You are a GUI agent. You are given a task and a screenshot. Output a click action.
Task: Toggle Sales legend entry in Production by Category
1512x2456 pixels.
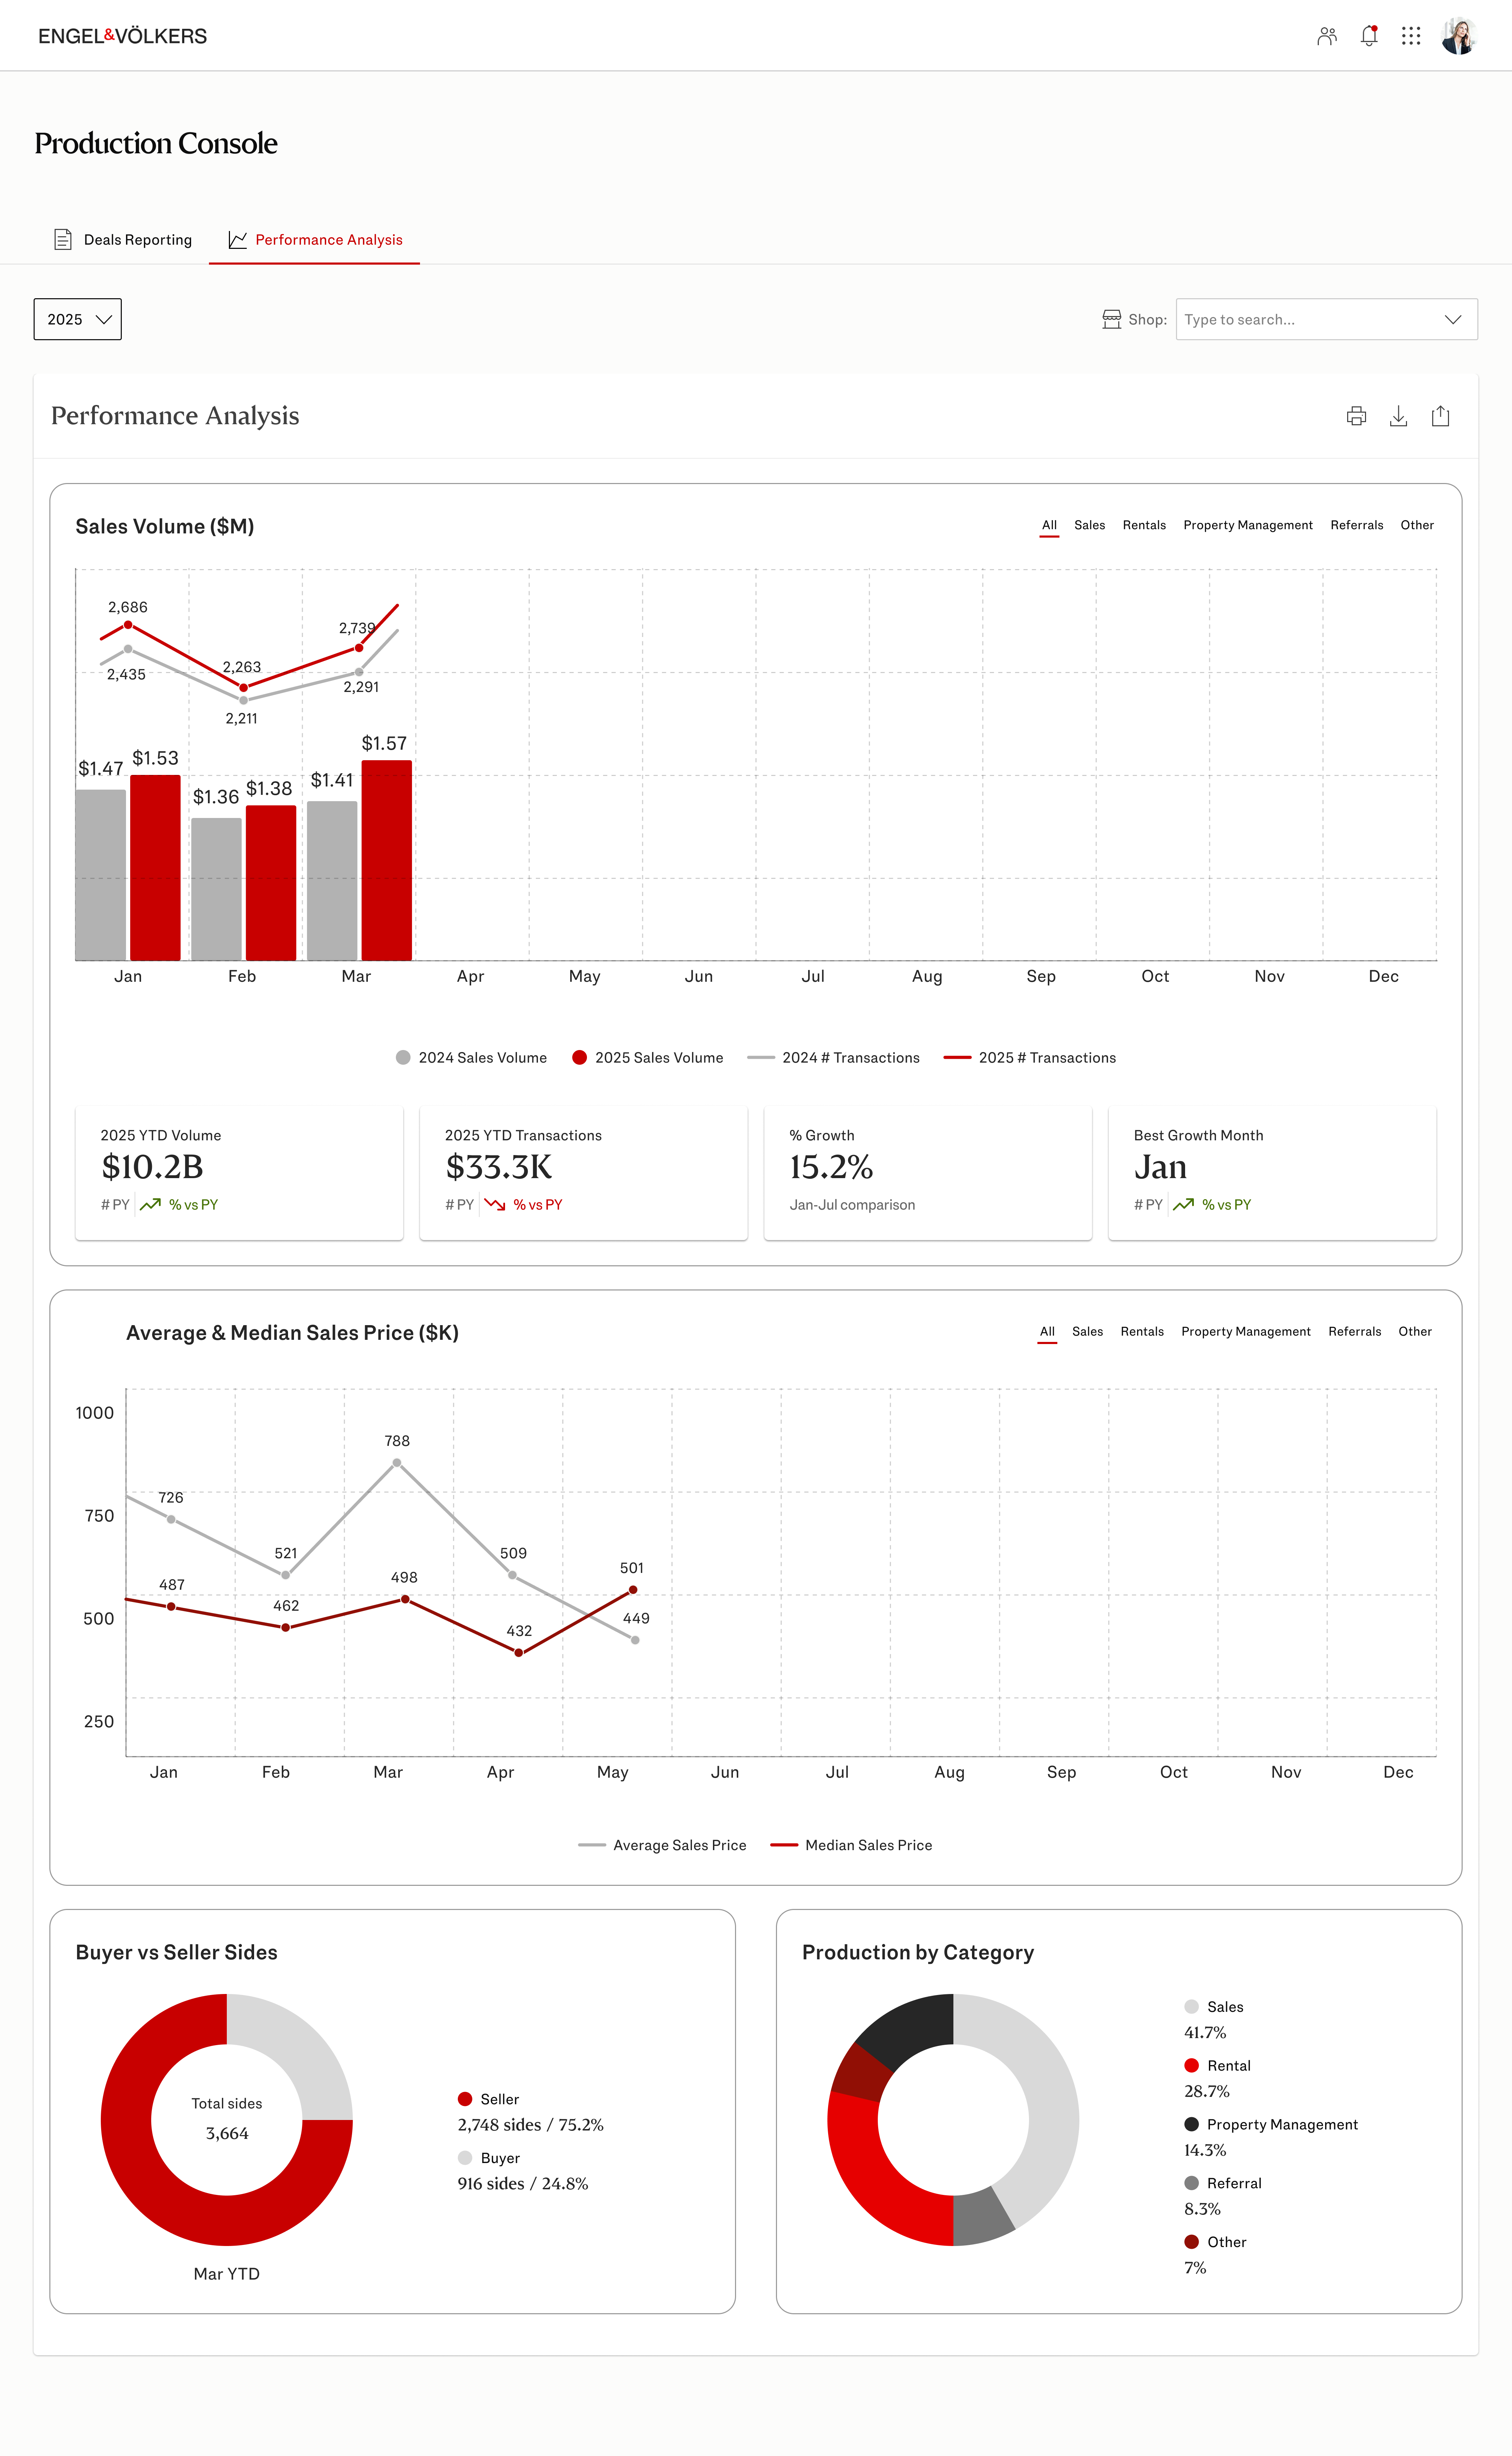(x=1214, y=2007)
